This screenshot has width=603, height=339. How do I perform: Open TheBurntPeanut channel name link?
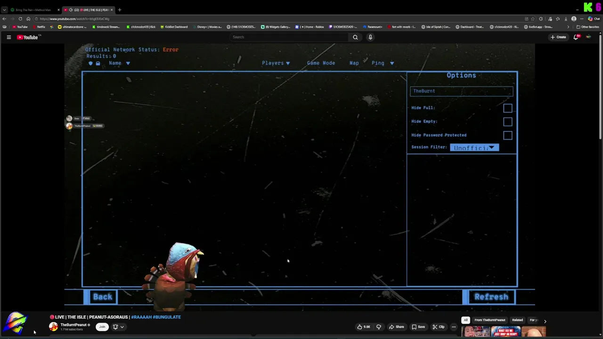click(73, 325)
